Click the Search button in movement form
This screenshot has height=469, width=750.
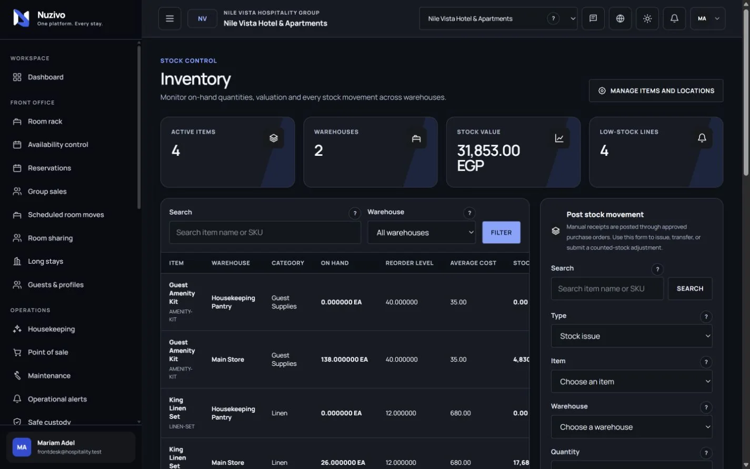click(690, 288)
